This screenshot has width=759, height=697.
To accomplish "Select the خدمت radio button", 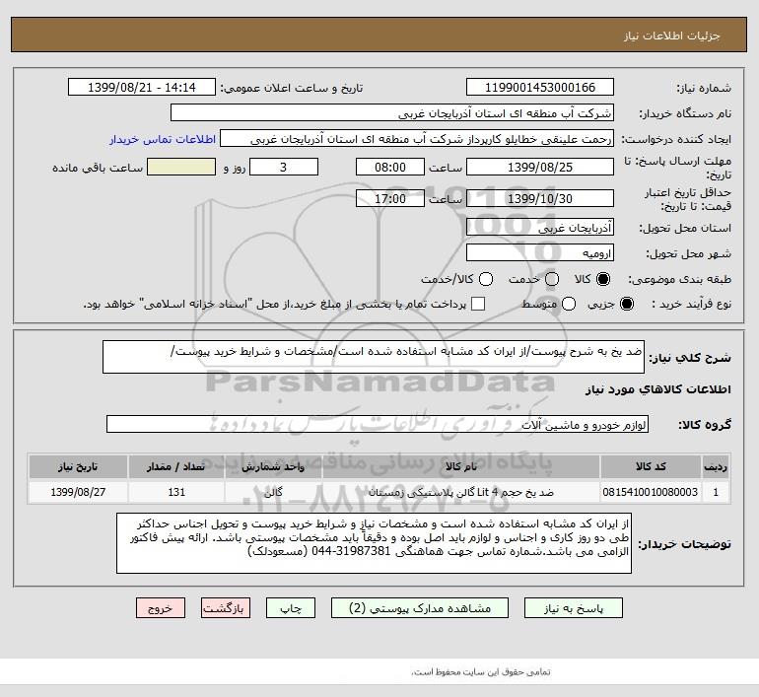I will point(552,279).
